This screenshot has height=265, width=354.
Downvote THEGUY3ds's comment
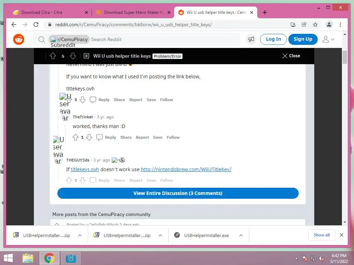point(83,180)
